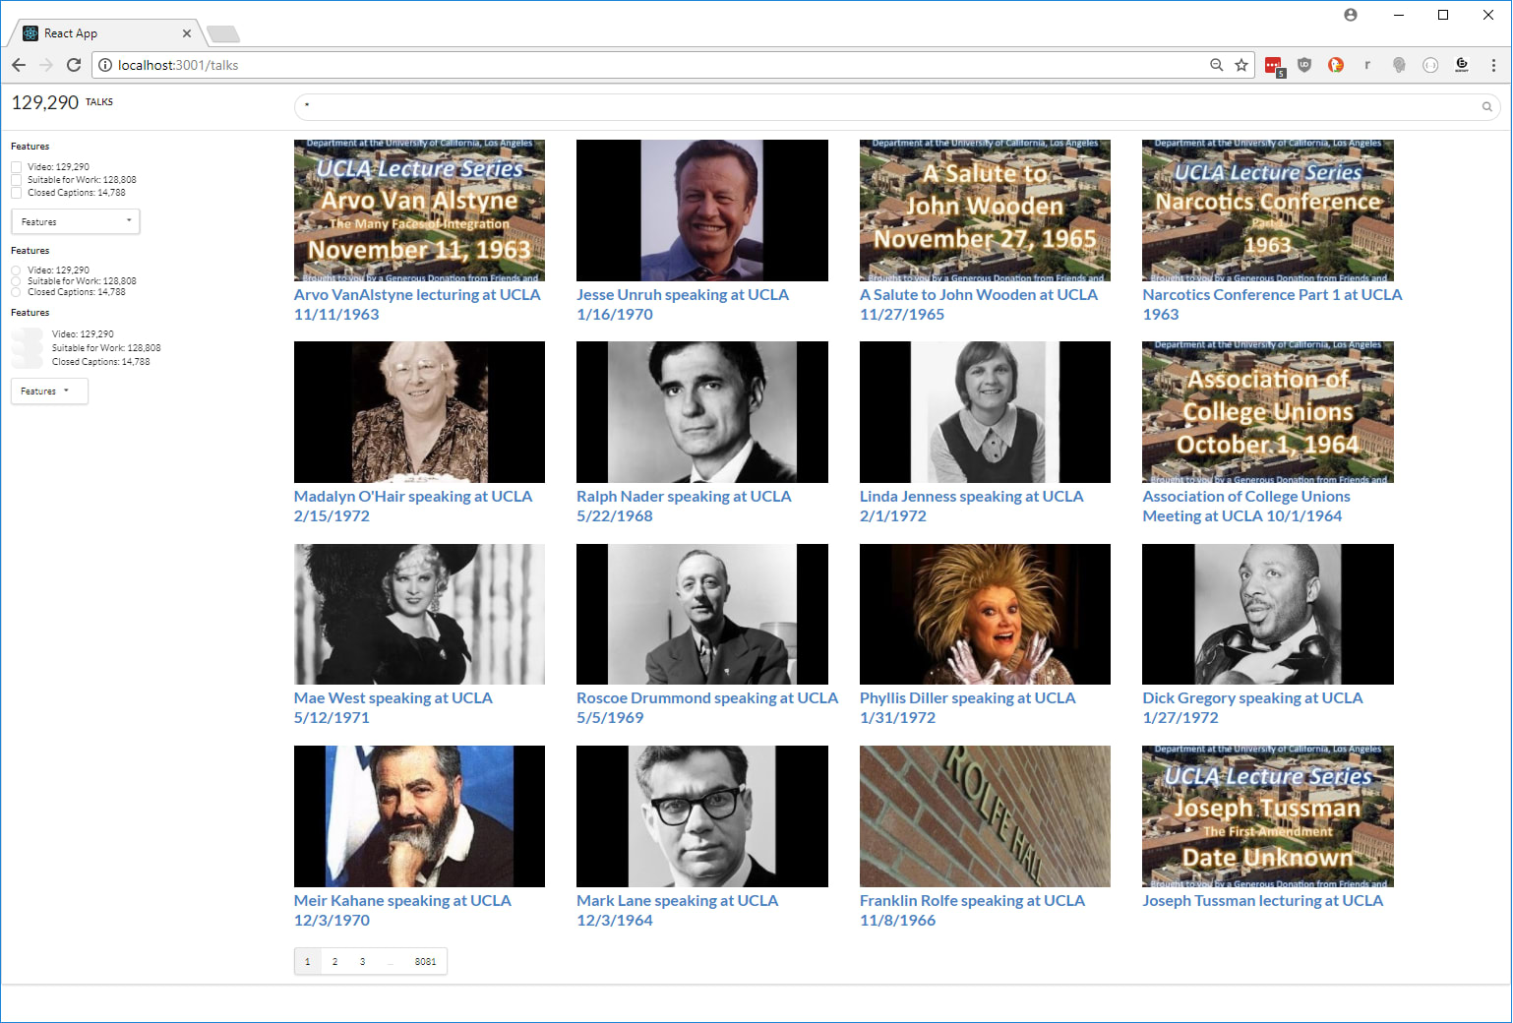Screen dimensions: 1513x1023
Task: Open the Phyllis Diller talk thumbnail
Action: [985, 614]
